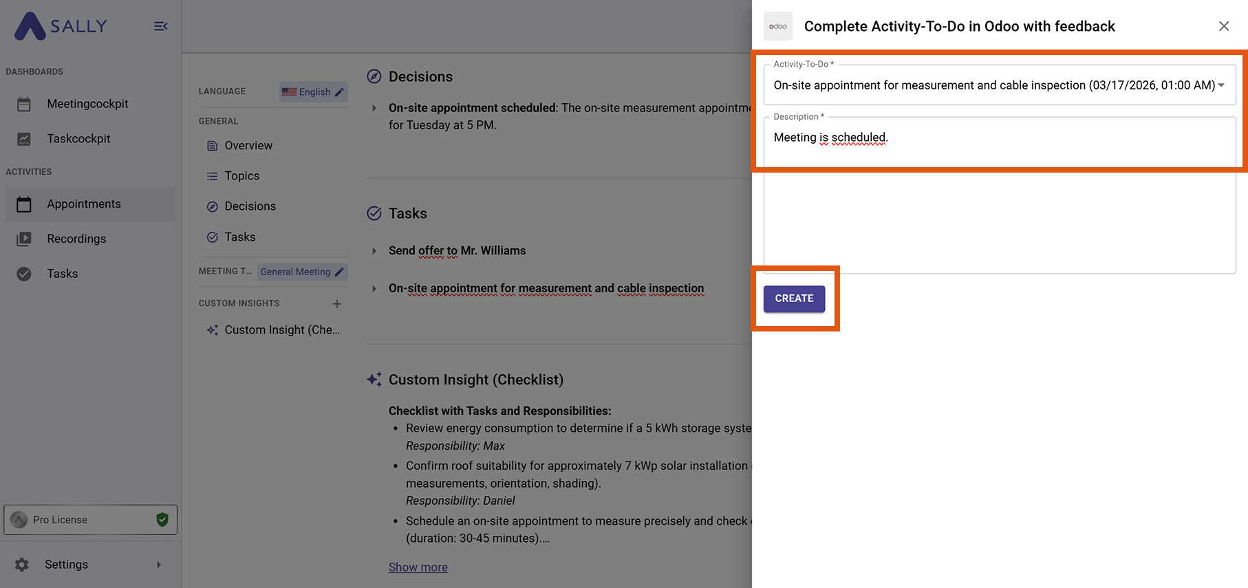This screenshot has width=1248, height=588.
Task: Expand the On-site appointment for measurement task
Action: [x=374, y=289]
